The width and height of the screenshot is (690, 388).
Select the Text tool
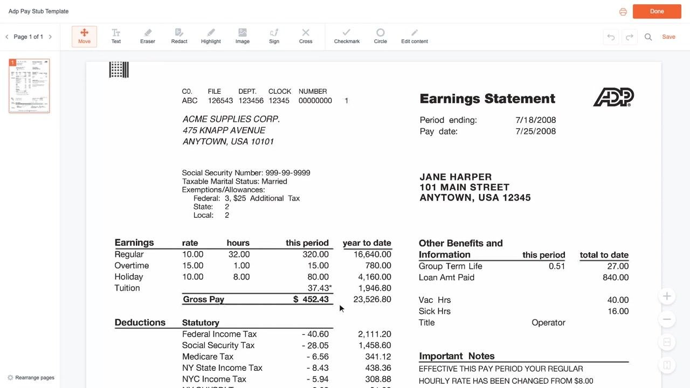(x=116, y=36)
